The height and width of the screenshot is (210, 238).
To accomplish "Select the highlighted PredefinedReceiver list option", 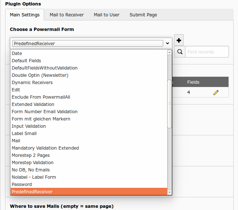I will tap(32, 192).
